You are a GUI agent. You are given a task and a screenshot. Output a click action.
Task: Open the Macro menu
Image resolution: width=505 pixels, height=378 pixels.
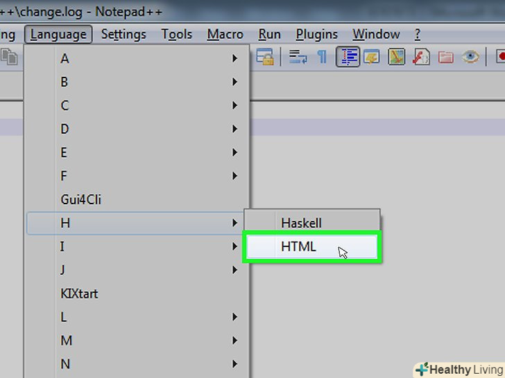(x=225, y=35)
